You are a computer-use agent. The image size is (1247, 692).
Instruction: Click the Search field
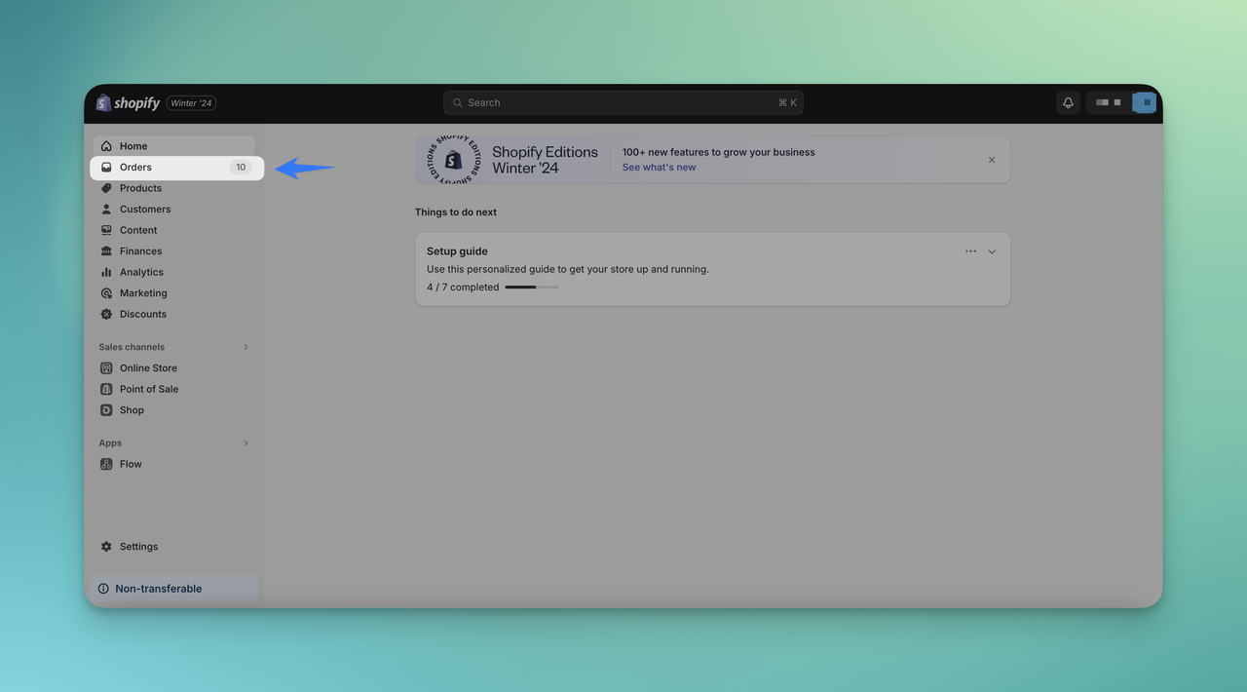pyautogui.click(x=623, y=102)
